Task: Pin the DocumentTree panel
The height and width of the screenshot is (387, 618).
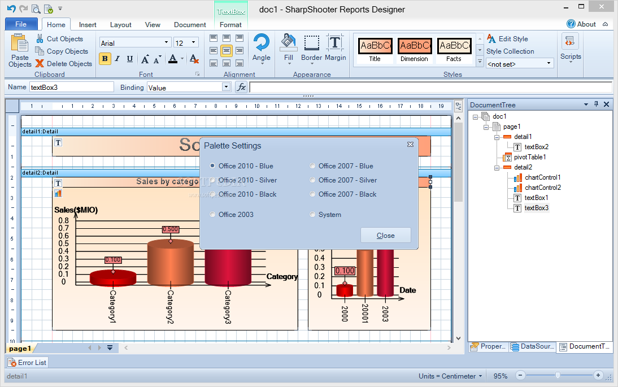Action: click(596, 104)
